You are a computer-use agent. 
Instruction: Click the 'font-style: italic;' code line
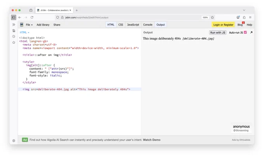pos(45,75)
